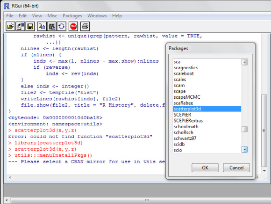Click the console vertical scrollbar thumb
Viewport: 271px width, 204px height.
(x=264, y=131)
